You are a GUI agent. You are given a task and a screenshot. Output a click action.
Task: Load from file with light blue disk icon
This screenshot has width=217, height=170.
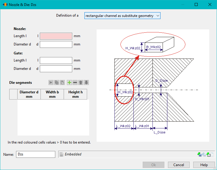[204, 154]
